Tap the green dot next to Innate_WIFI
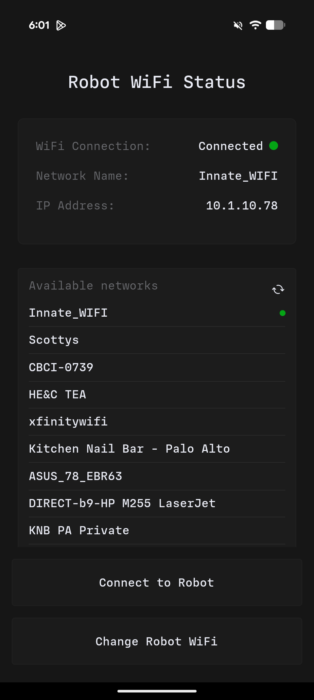 pos(283,313)
